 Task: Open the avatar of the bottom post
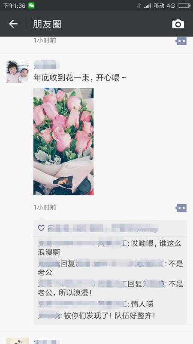[x=18, y=341]
